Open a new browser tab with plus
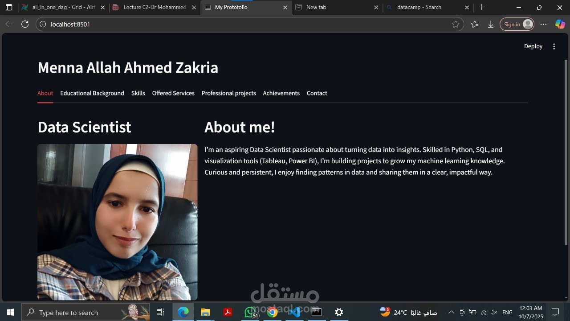Image resolution: width=570 pixels, height=321 pixels. click(481, 7)
